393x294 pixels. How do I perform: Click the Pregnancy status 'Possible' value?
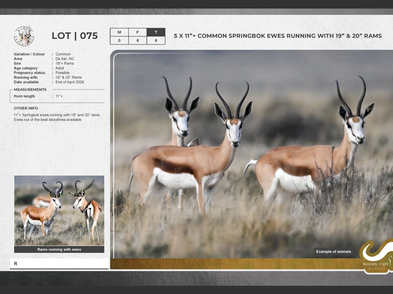(x=62, y=73)
